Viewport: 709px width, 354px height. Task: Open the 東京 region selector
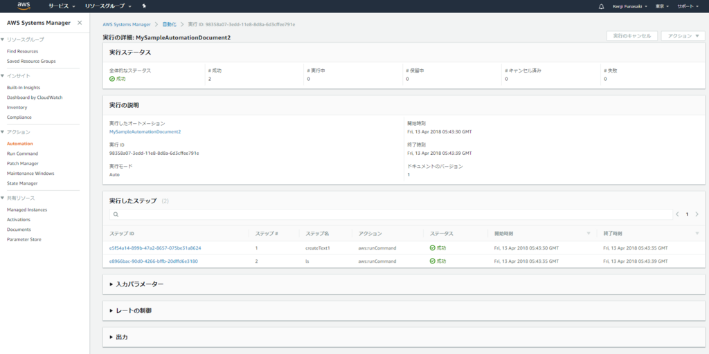coord(662,6)
